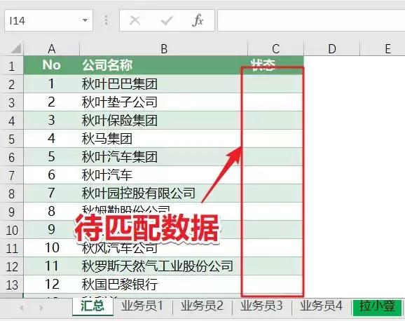405x321 pixels.
Task: Click the Select All corner triangle
Action: click(x=16, y=48)
